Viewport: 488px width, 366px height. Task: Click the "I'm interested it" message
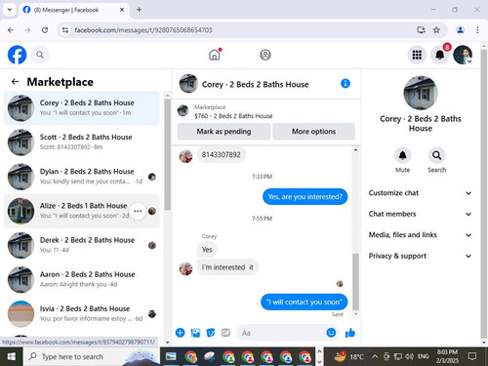(227, 267)
